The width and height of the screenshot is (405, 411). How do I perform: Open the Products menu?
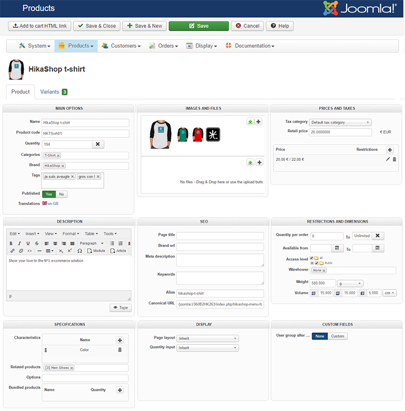tap(76, 46)
